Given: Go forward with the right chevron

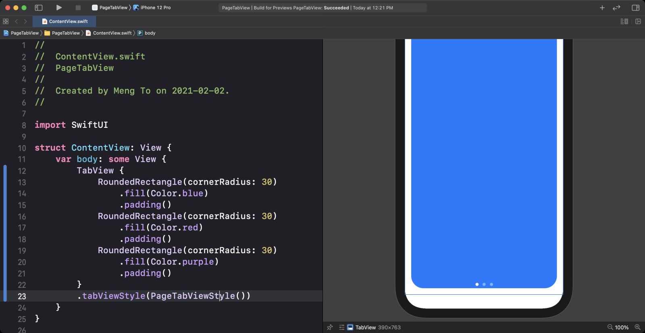Looking at the screenshot, I should tap(25, 21).
